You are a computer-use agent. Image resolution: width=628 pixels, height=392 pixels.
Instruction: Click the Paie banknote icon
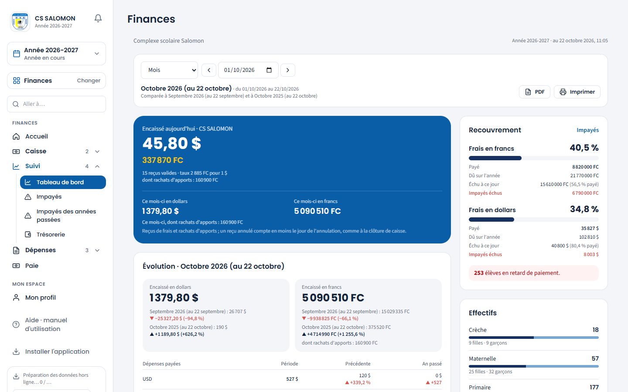click(x=16, y=266)
